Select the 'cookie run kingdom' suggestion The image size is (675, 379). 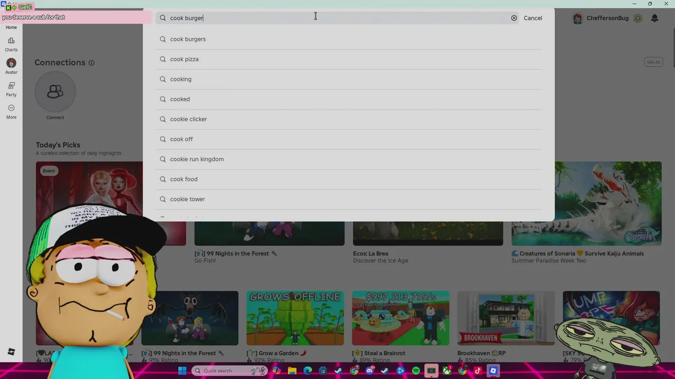(x=349, y=159)
